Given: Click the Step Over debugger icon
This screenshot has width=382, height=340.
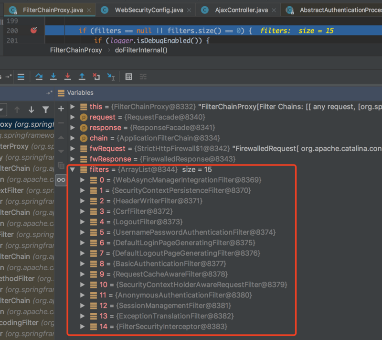Looking at the screenshot, I should [x=39, y=77].
